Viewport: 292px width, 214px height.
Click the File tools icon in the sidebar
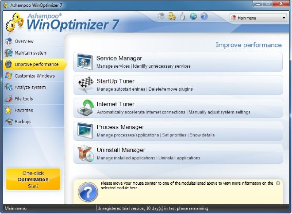pyautogui.click(x=9, y=98)
